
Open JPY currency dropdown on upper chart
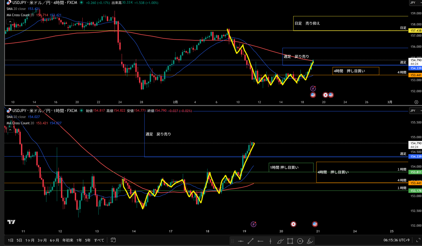(x=415, y=3)
